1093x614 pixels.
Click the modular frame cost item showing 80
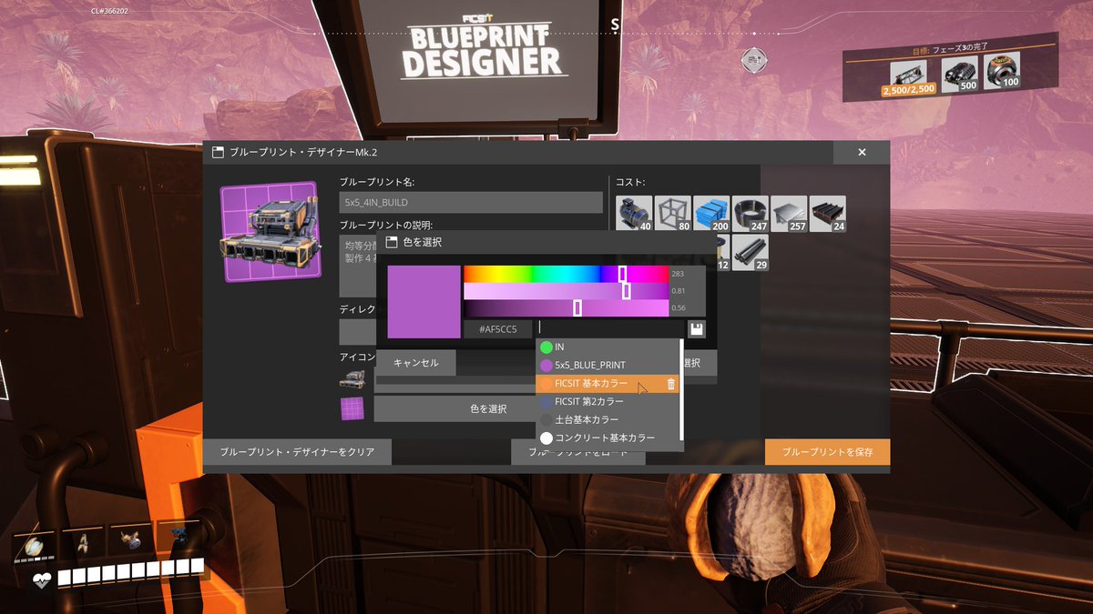pos(673,214)
